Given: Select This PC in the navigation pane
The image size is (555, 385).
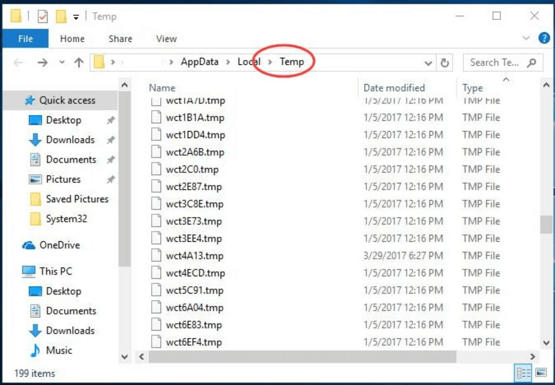Looking at the screenshot, I should click(56, 271).
